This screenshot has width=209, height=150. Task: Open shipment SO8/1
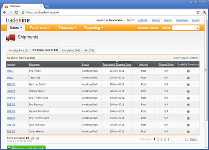point(10,71)
